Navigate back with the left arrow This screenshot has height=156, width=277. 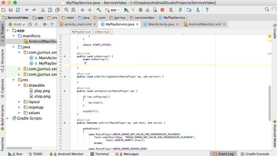83,10
